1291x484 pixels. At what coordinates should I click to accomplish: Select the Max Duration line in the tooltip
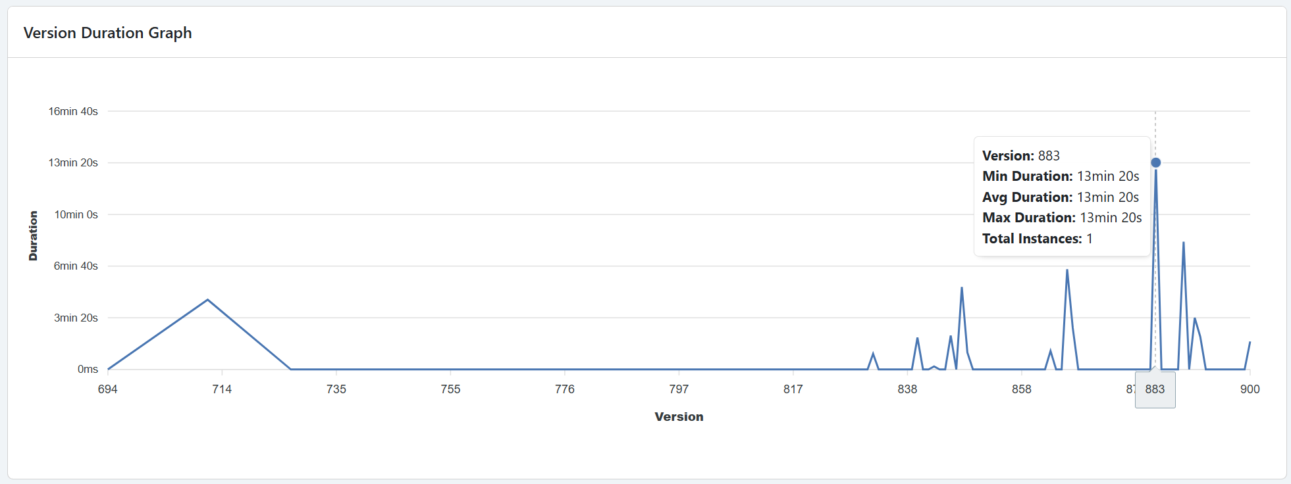(x=1061, y=218)
